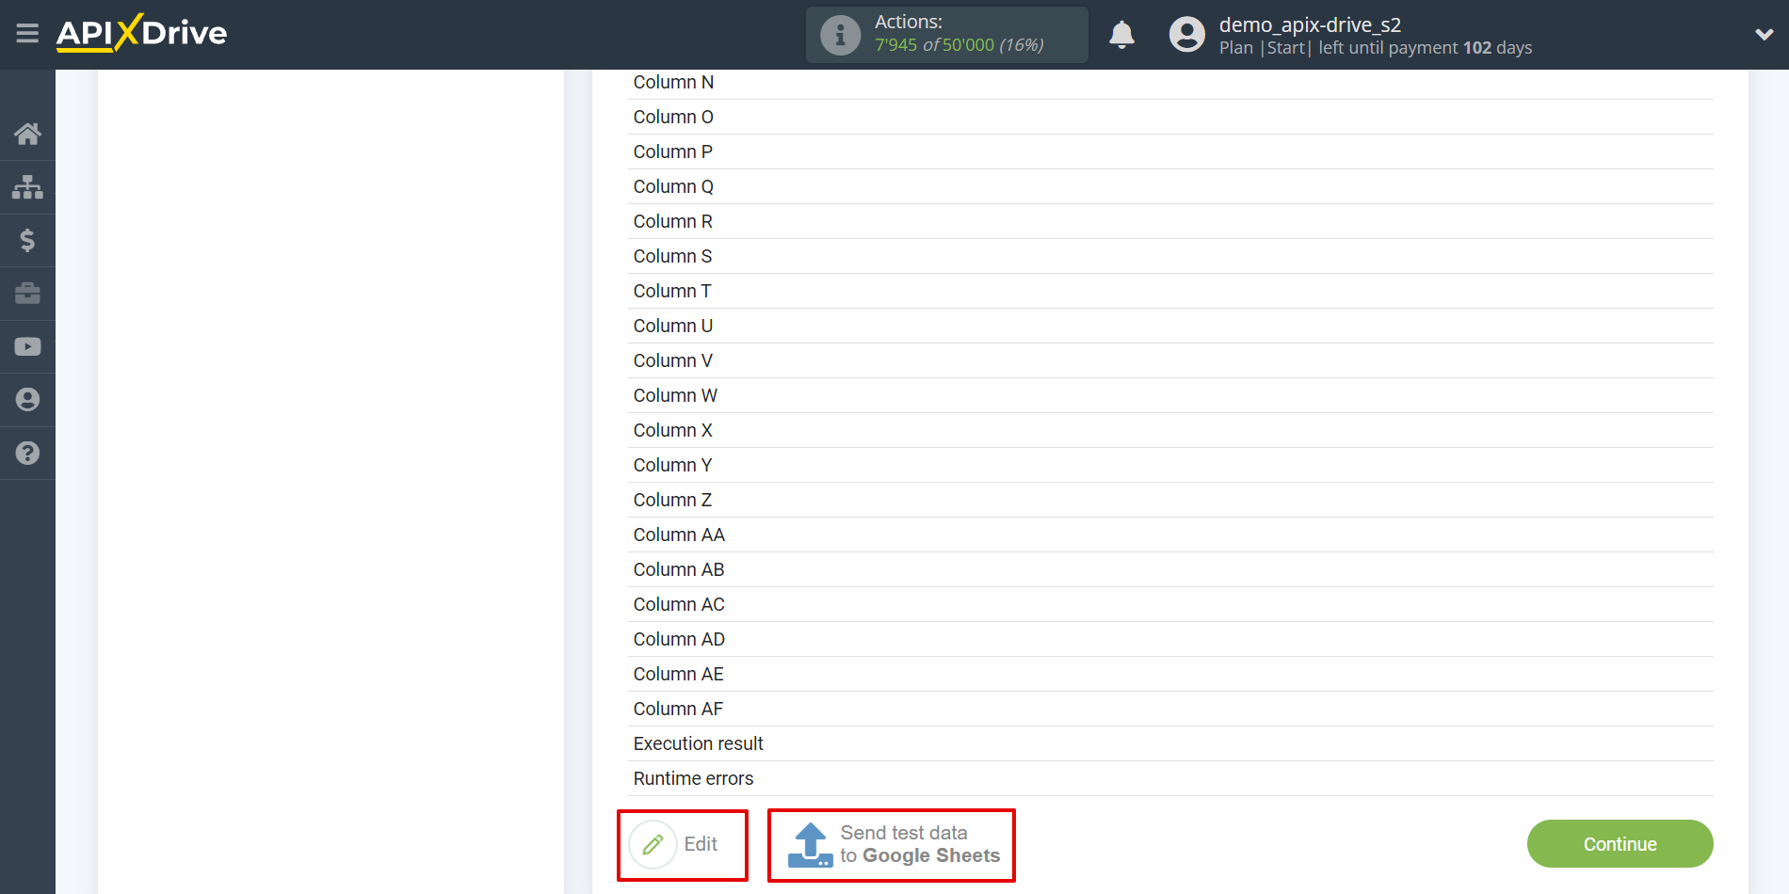Click the Execution result row
This screenshot has height=894, width=1789.
coord(1169,744)
